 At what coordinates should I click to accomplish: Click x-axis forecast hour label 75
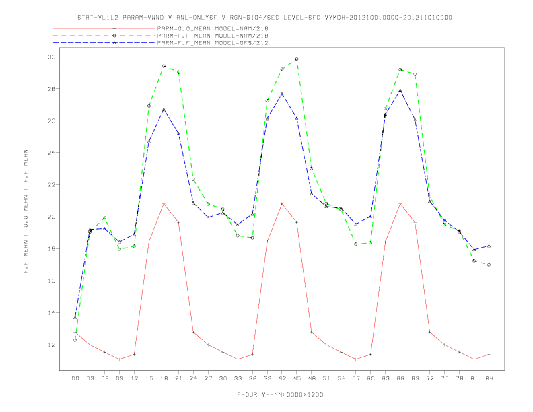tap(444, 378)
